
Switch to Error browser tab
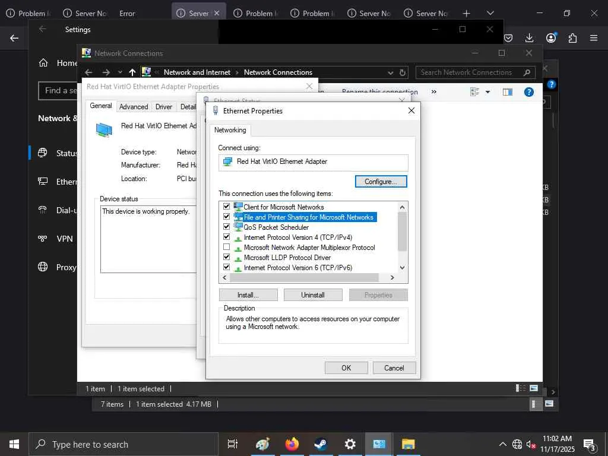point(127,14)
